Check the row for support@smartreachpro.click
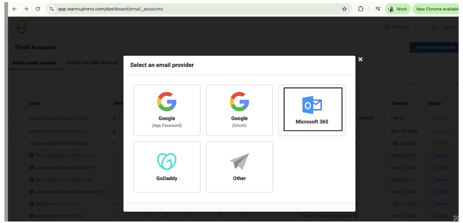Image resolution: width=463 pixels, height=223 pixels. (x=19, y=118)
